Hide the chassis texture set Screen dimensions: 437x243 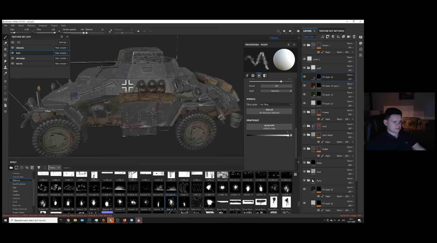coord(12,48)
